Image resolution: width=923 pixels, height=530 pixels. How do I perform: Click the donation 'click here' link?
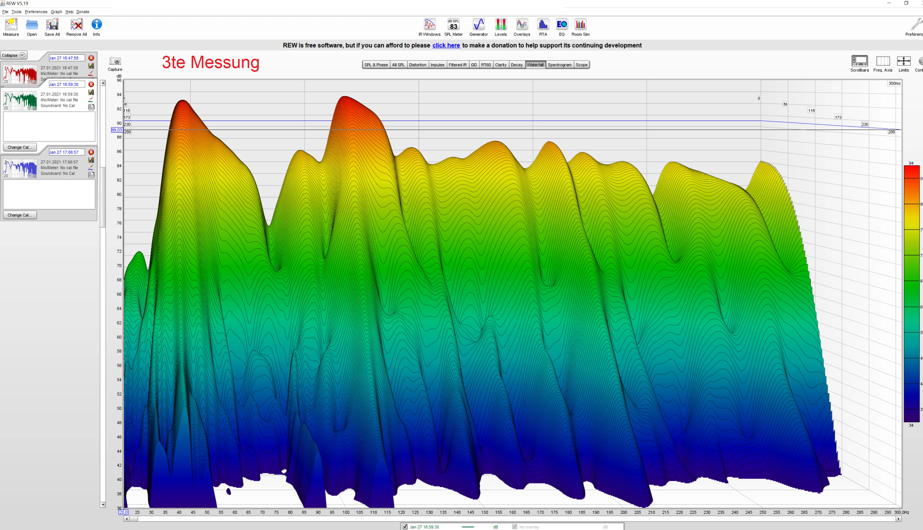coord(446,45)
